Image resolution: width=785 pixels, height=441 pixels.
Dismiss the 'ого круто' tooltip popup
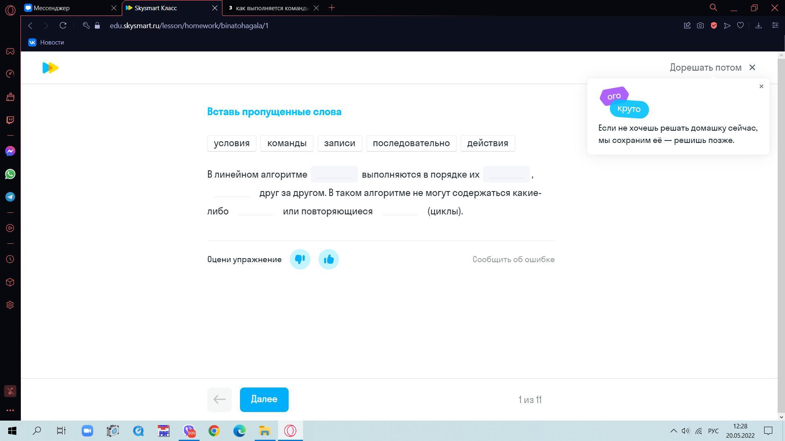coord(761,86)
